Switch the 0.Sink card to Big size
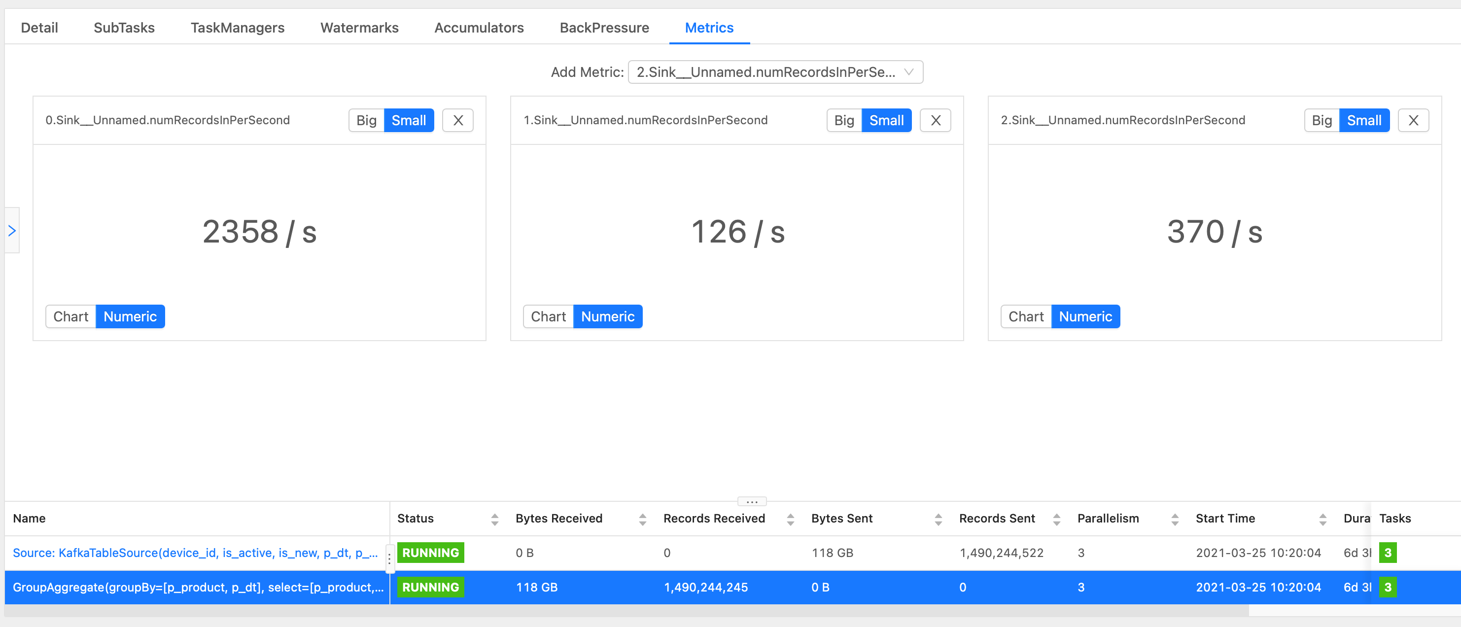The image size is (1461, 627). tap(366, 120)
